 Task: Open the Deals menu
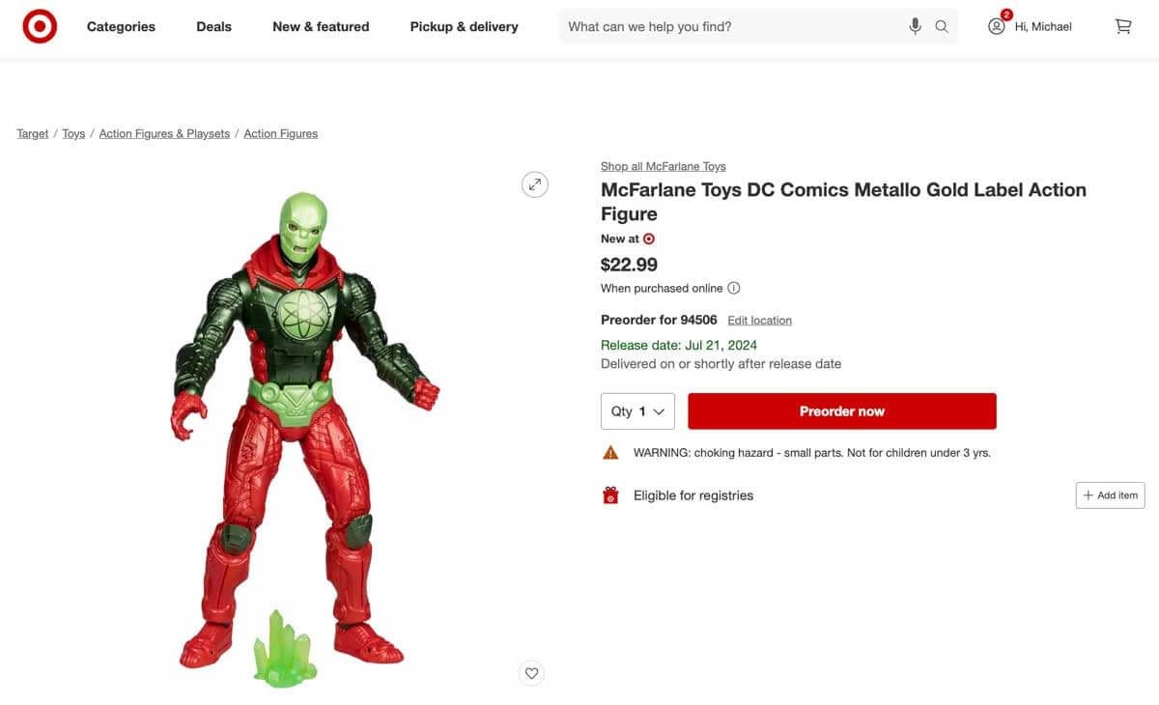(213, 26)
